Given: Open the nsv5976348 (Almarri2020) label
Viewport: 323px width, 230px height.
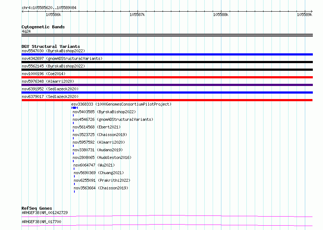Looking at the screenshot, I should tap(48, 81).
